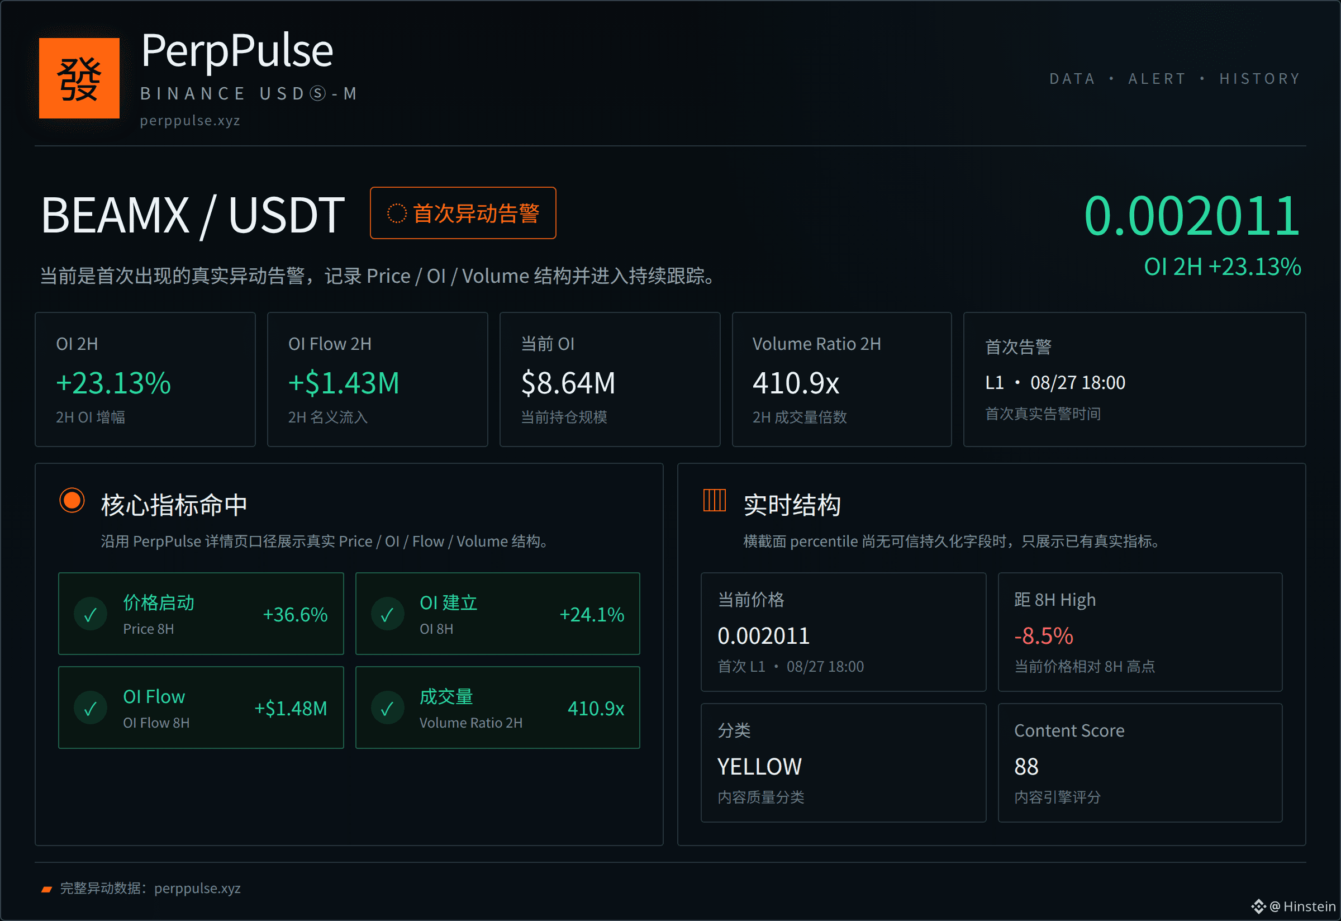Click the 价格启动 label
Viewport: 1341px width, 921px height.
[x=159, y=602]
